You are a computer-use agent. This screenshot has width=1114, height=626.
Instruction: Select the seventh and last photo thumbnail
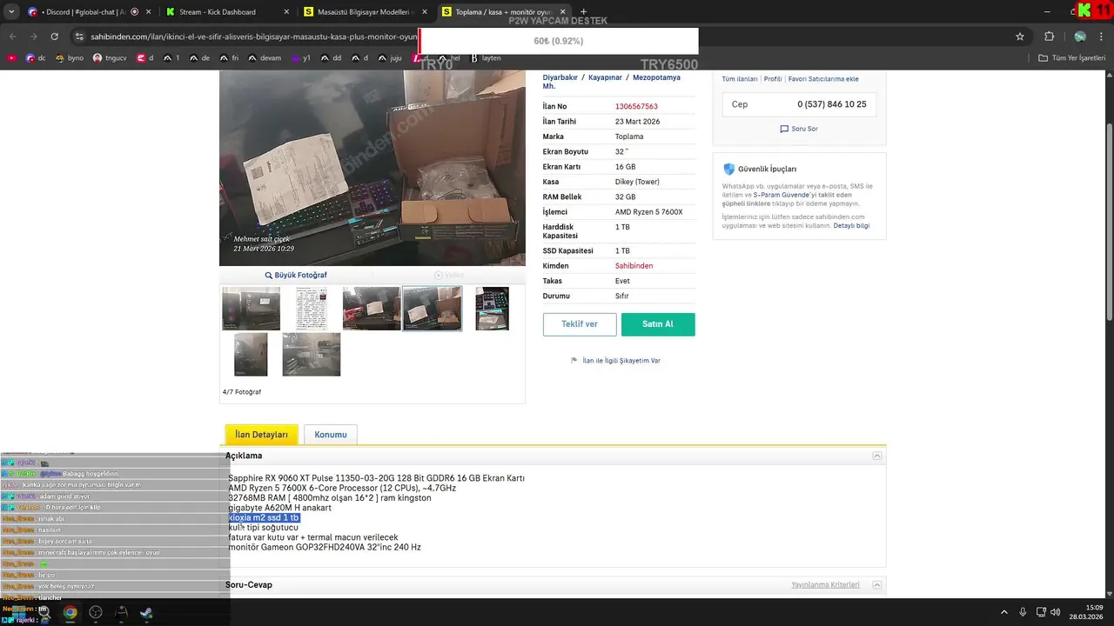click(x=312, y=354)
